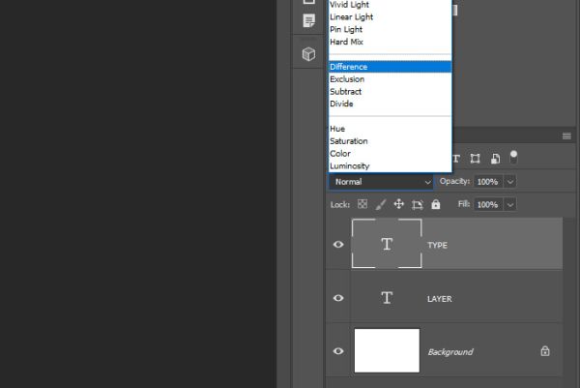Filter layers by shape icon
580x388 pixels.
(x=475, y=159)
